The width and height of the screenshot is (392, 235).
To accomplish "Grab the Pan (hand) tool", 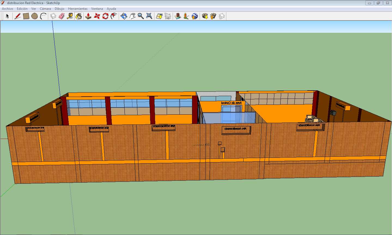I will pyautogui.click(x=132, y=16).
